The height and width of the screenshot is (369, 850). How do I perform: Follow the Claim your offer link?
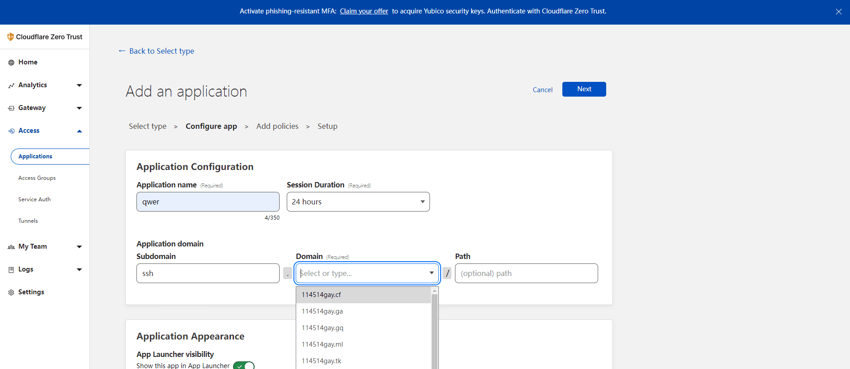tap(364, 11)
